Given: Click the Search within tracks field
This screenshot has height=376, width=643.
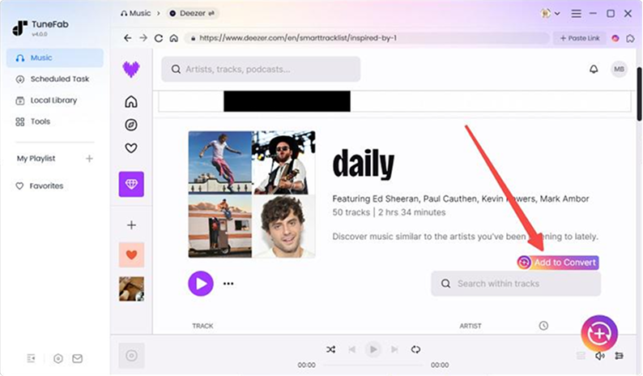Looking at the screenshot, I should point(516,284).
